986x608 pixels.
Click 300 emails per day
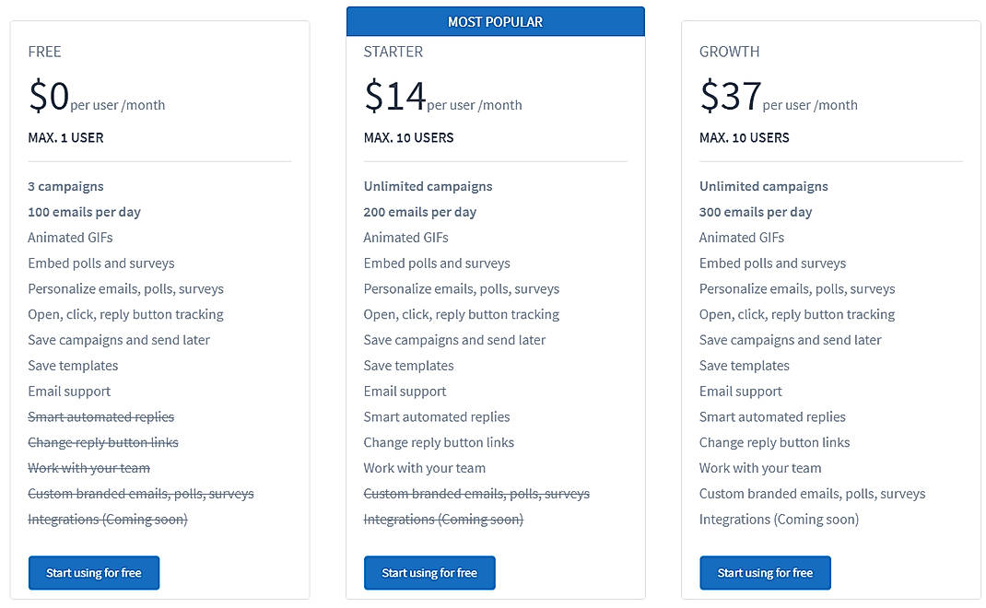click(x=756, y=213)
